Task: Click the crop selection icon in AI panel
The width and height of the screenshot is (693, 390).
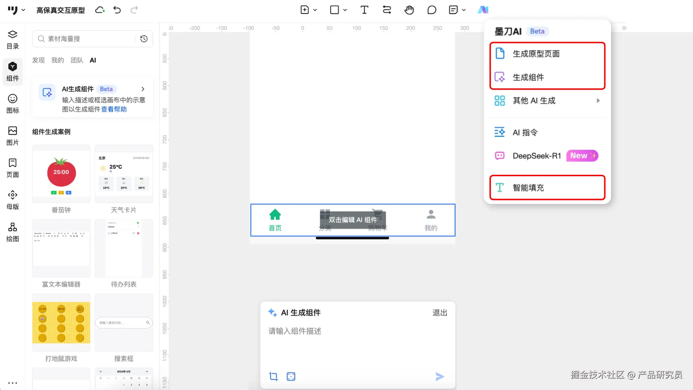Action: click(x=274, y=376)
